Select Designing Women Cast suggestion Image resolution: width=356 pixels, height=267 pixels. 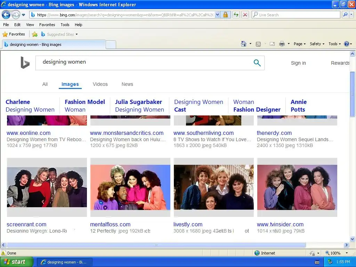(199, 106)
